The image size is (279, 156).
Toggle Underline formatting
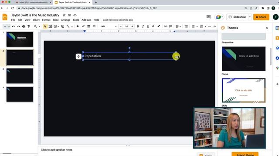pyautogui.click(x=148, y=26)
